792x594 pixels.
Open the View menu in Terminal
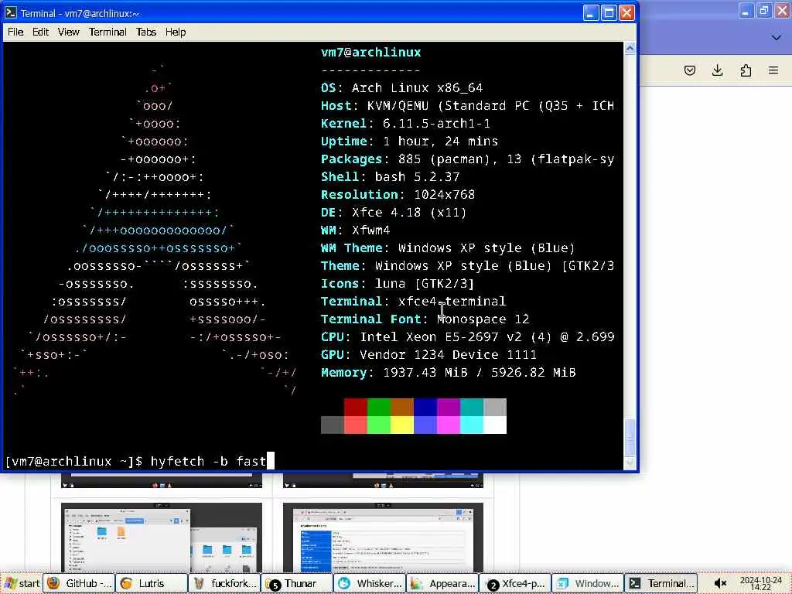point(68,32)
